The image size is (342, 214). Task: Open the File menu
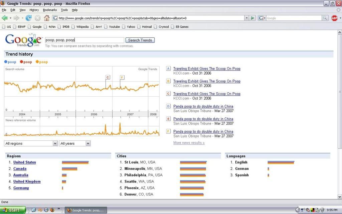tap(4, 10)
